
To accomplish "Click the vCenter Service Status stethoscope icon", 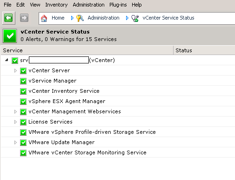I will 135,18.
